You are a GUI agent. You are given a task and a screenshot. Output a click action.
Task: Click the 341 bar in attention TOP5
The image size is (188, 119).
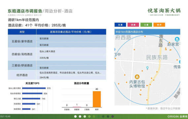[x=26, y=109]
